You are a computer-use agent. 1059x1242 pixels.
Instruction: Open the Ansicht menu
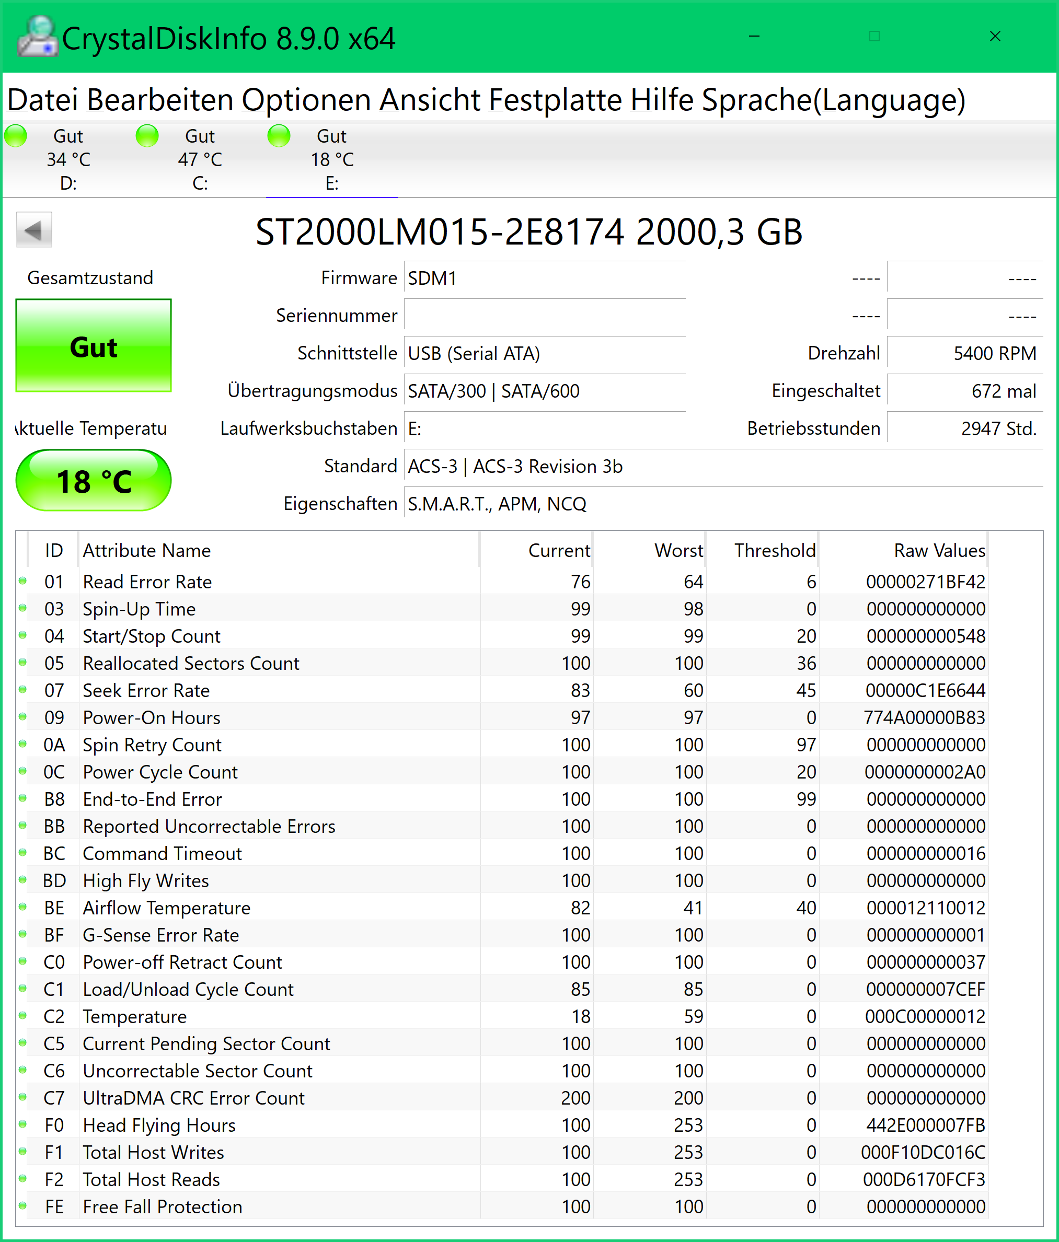[x=430, y=99]
